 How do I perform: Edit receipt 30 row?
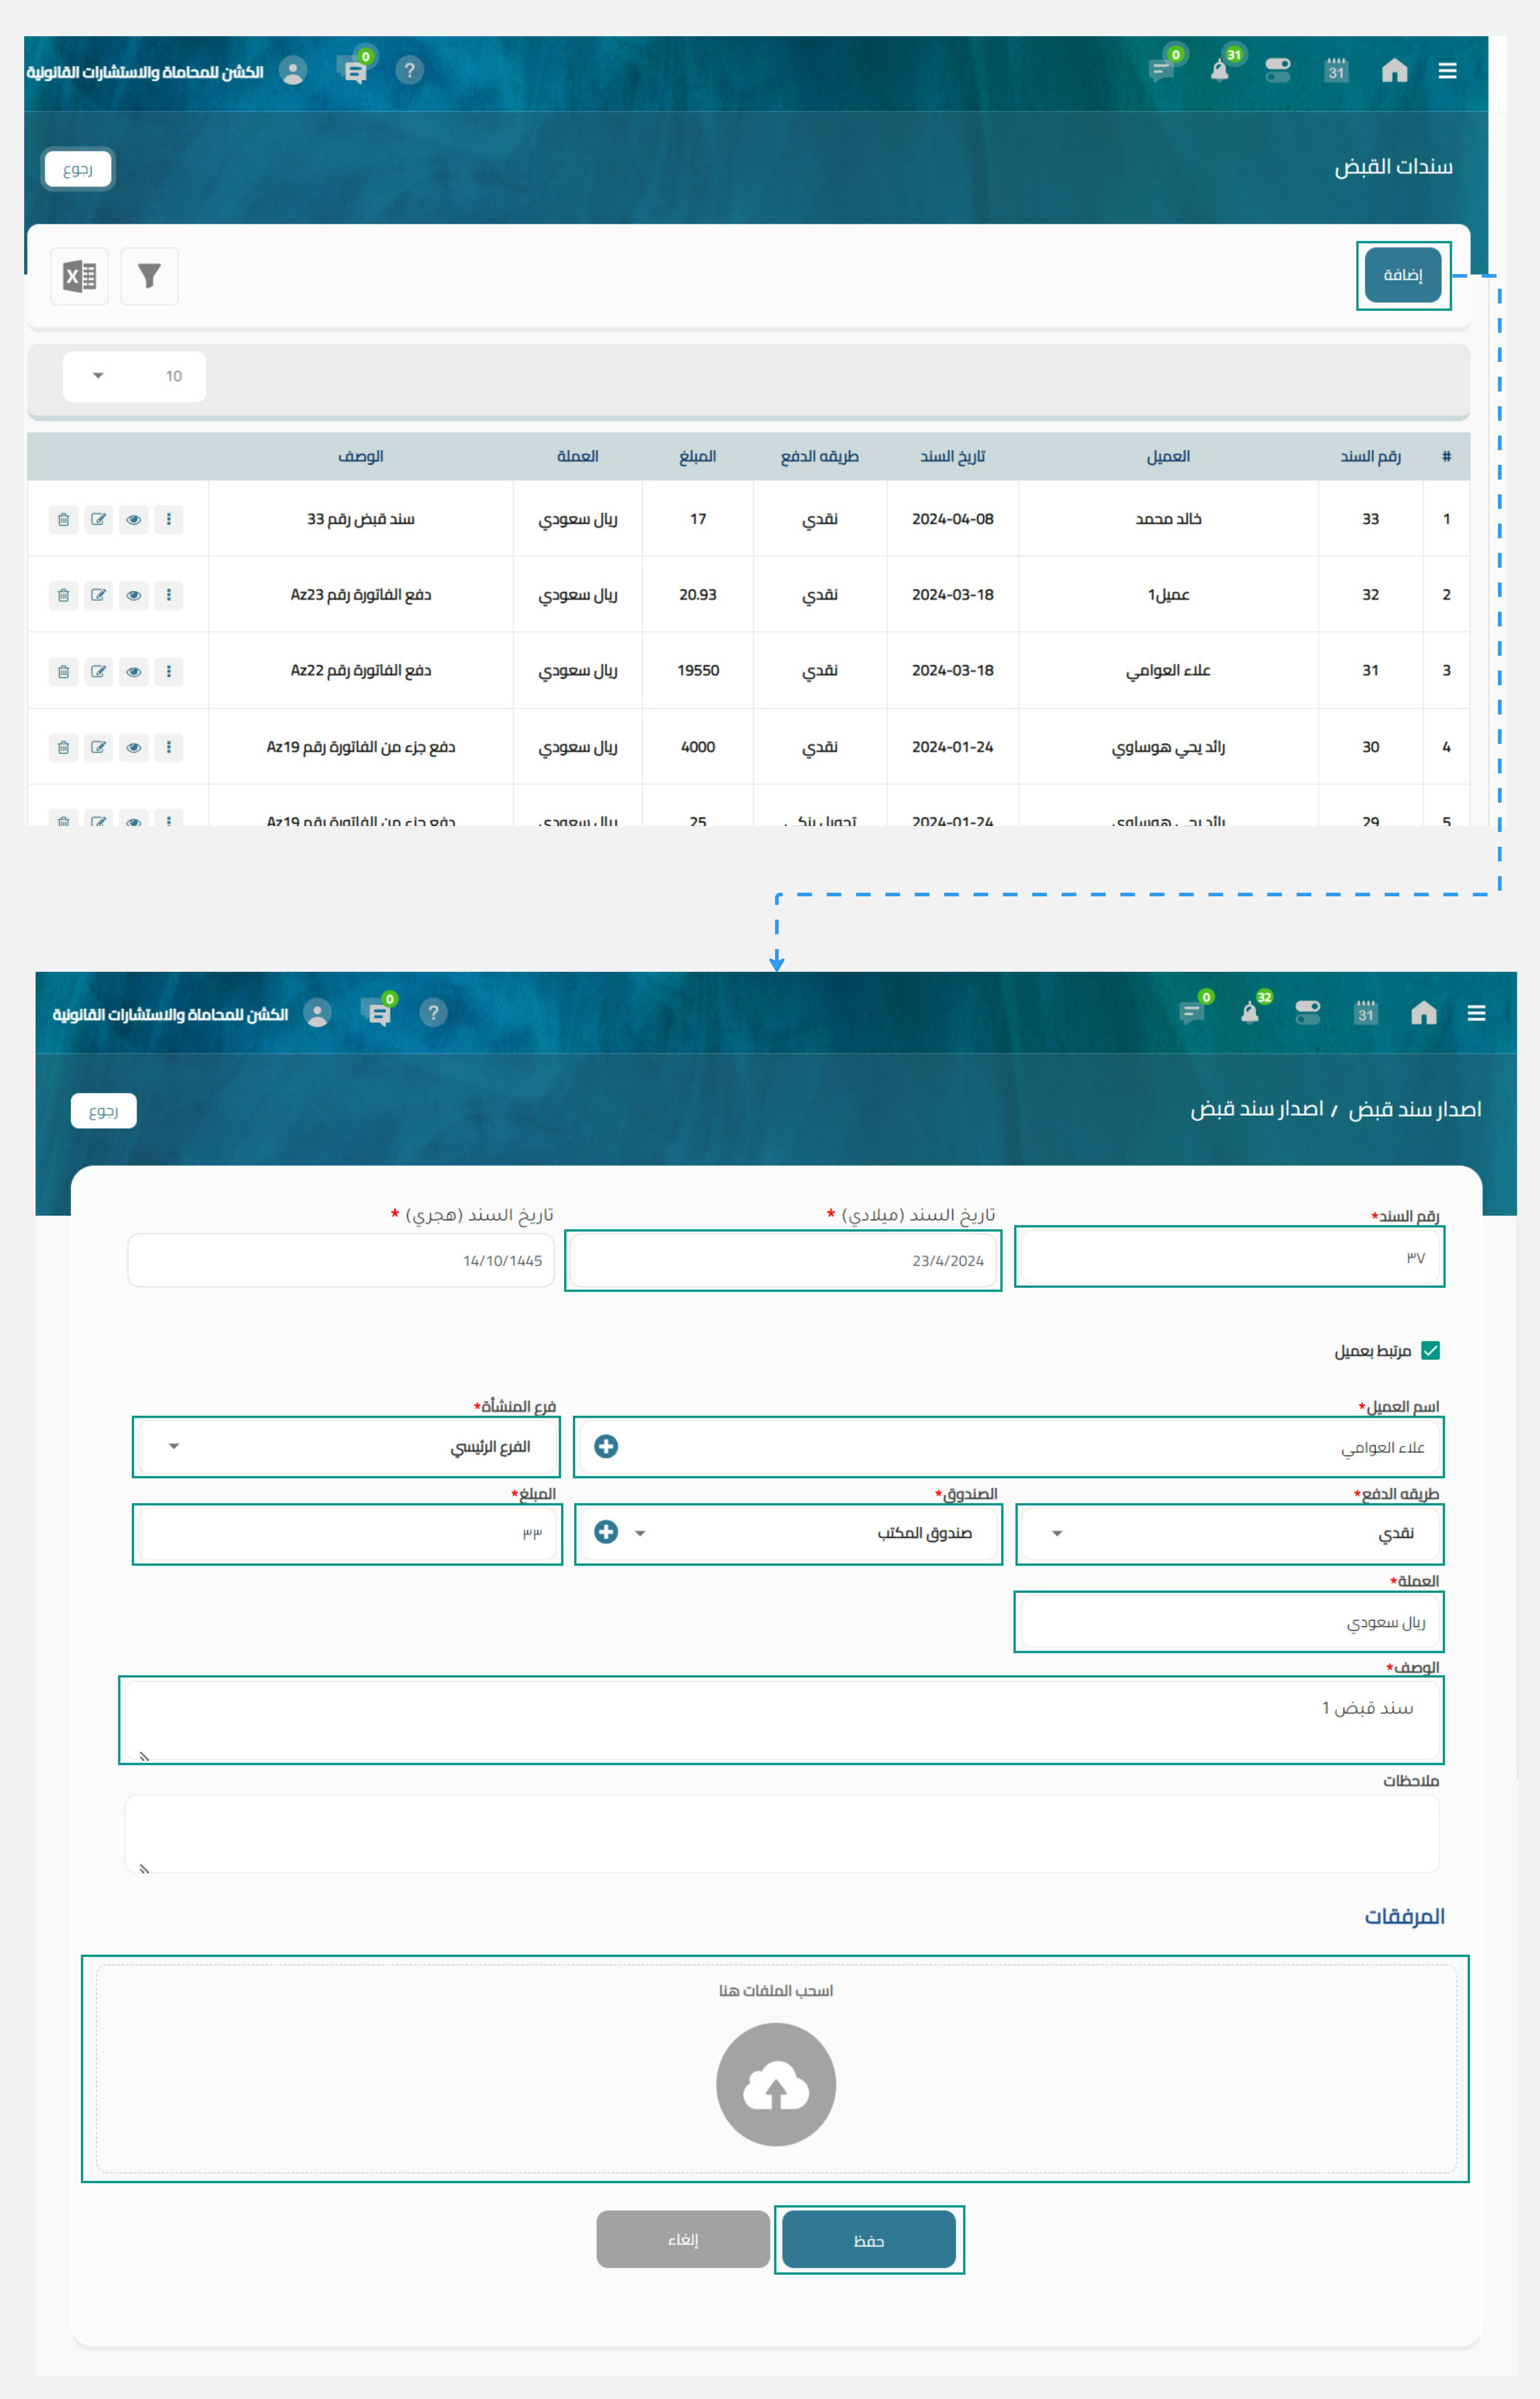[99, 747]
